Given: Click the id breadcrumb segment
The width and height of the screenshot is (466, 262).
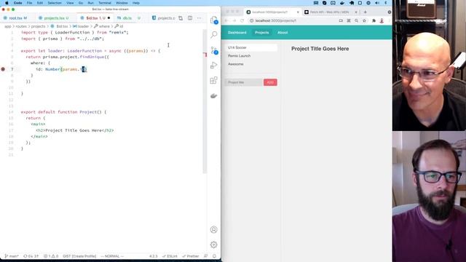Looking at the screenshot, I should [x=119, y=26].
